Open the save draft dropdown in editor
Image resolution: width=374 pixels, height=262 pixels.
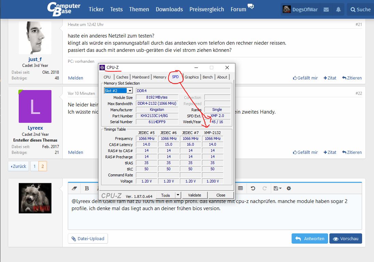[x=277, y=188]
